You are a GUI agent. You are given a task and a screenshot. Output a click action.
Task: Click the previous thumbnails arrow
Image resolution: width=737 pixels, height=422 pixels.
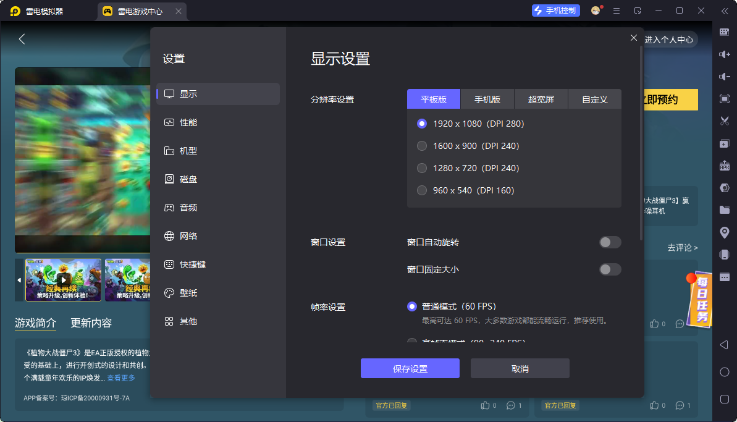click(19, 280)
